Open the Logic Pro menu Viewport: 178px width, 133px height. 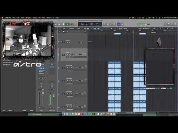point(8,18)
